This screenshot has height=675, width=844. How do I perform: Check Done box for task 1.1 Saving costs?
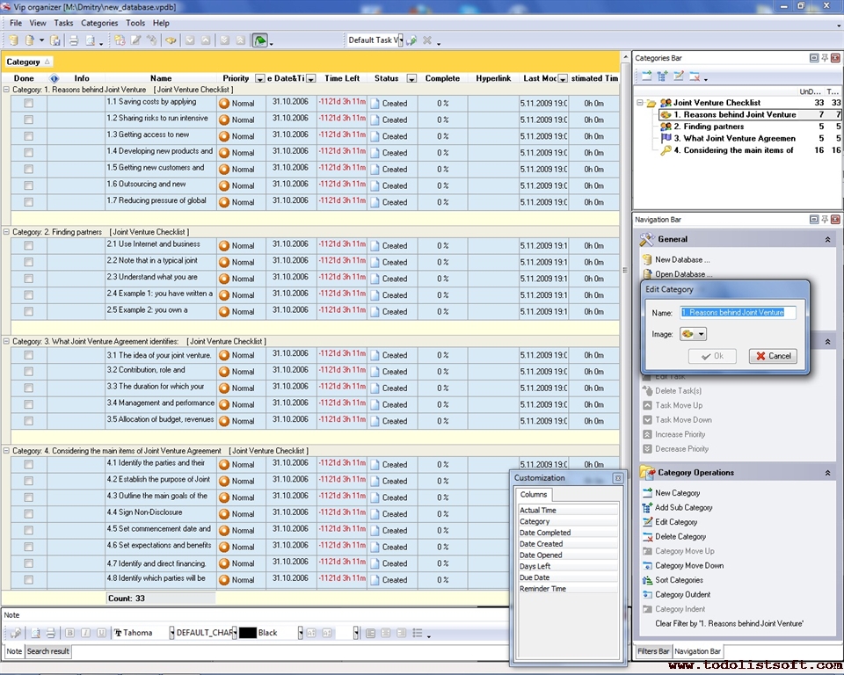point(29,103)
